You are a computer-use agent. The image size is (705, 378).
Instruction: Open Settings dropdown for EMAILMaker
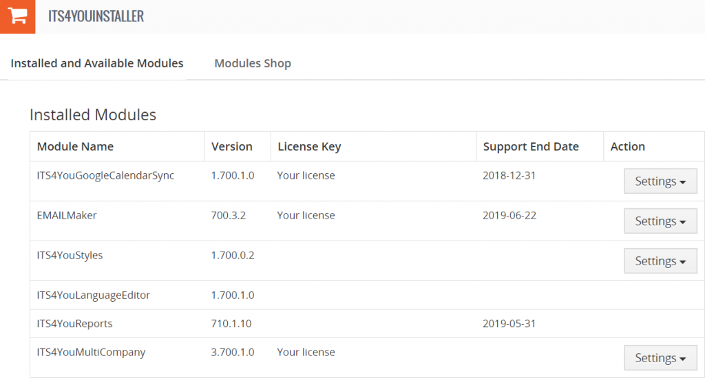click(x=660, y=221)
